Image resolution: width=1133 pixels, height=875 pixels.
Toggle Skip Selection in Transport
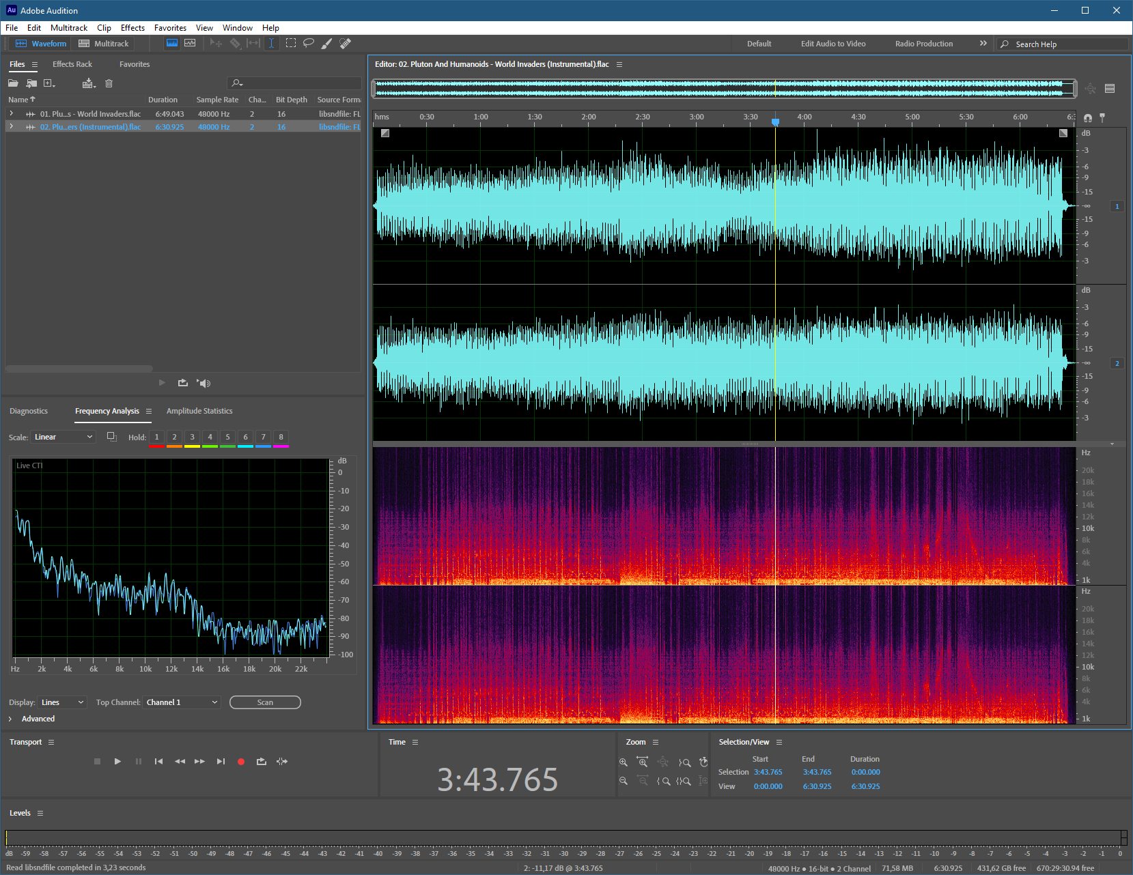[x=281, y=762]
